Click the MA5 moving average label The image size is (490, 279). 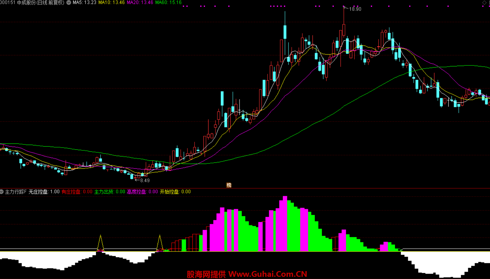[84, 3]
